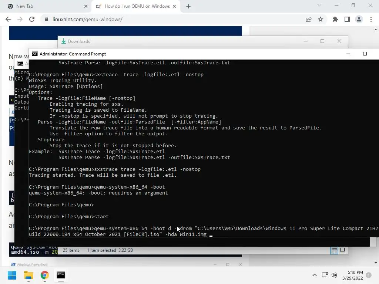Open Windows Start menu
The image size is (379, 284).
click(12, 275)
